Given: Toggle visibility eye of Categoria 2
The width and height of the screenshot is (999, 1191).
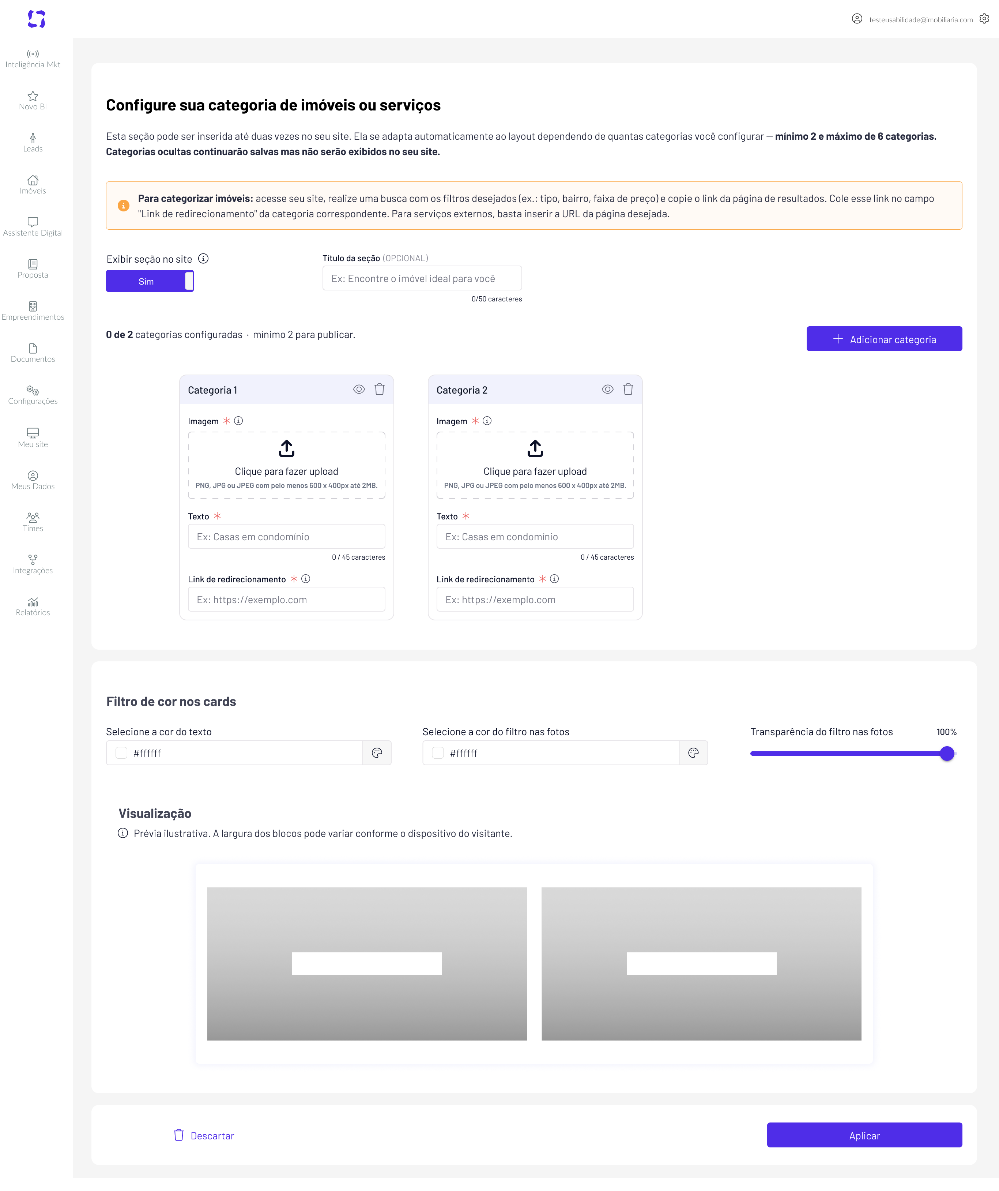Looking at the screenshot, I should pyautogui.click(x=607, y=389).
